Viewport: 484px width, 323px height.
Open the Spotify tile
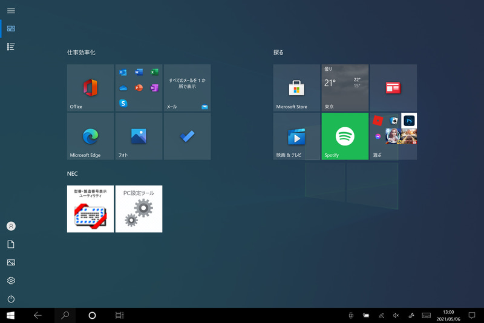tap(345, 136)
